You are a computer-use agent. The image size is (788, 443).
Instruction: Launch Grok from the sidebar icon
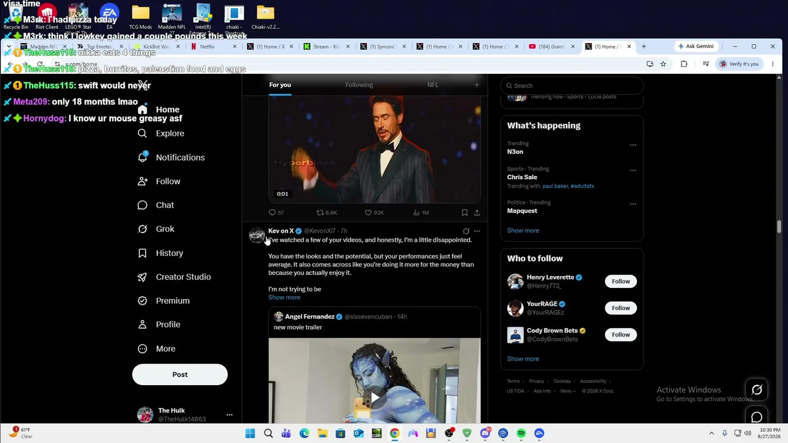(x=142, y=229)
